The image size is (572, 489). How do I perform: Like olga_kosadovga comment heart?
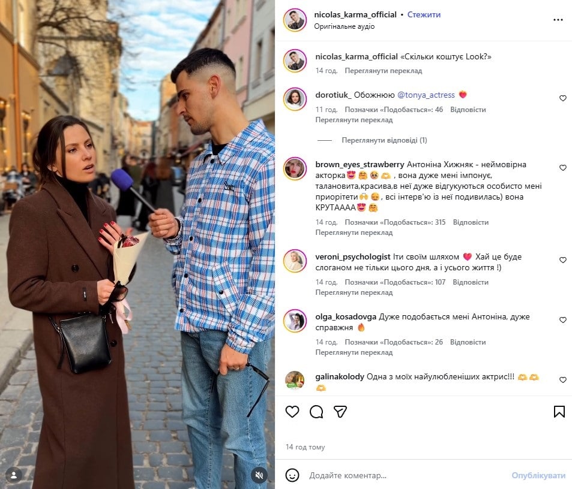563,319
